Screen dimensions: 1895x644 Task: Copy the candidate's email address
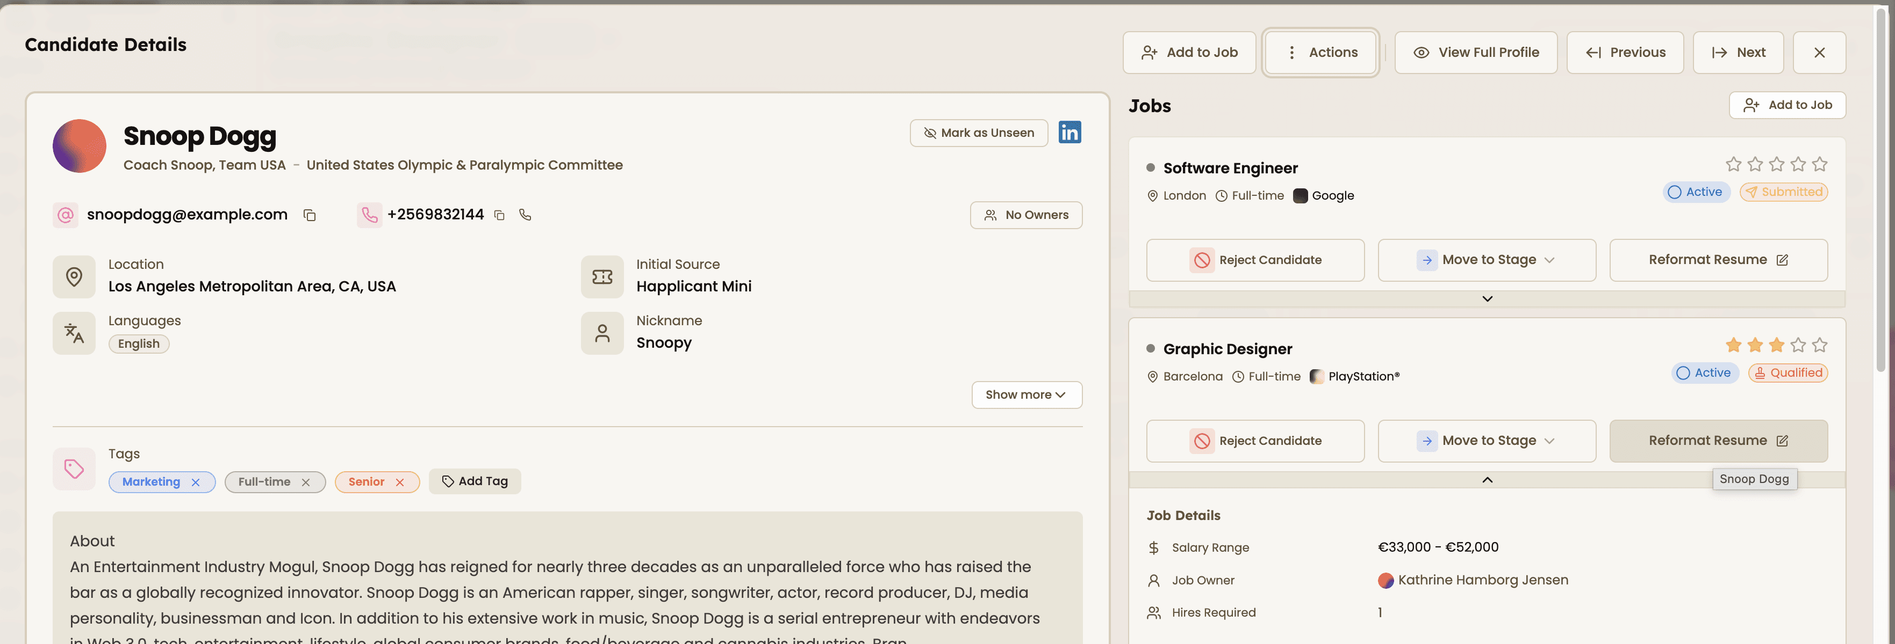point(310,215)
